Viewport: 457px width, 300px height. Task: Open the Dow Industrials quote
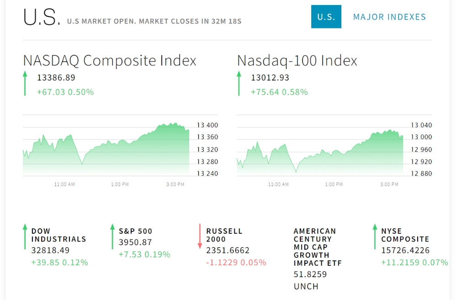coord(58,235)
